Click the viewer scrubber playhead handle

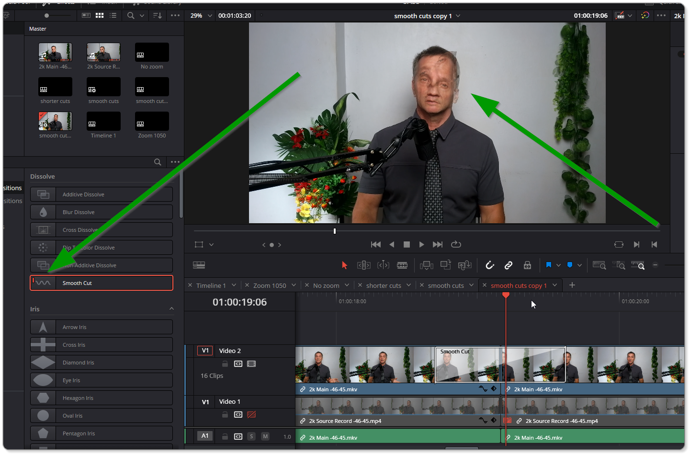[335, 231]
